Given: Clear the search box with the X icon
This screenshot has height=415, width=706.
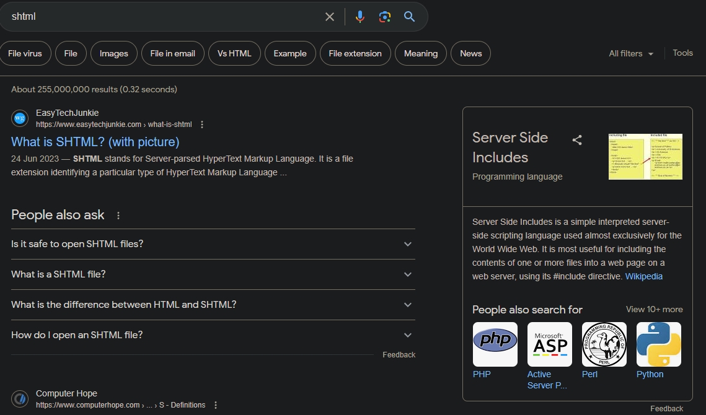Looking at the screenshot, I should pos(330,17).
